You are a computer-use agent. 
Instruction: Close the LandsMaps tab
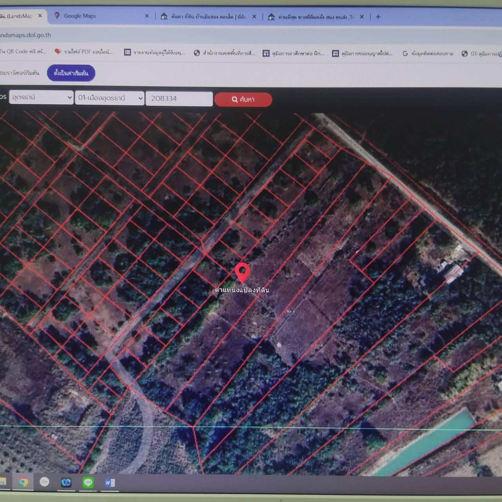click(40, 16)
